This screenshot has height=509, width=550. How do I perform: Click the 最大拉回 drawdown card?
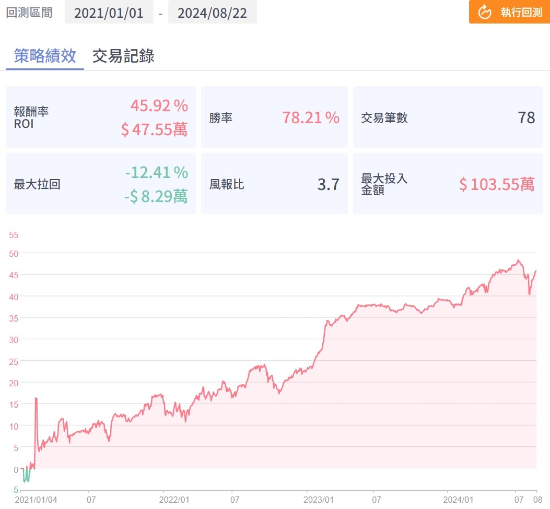101,184
